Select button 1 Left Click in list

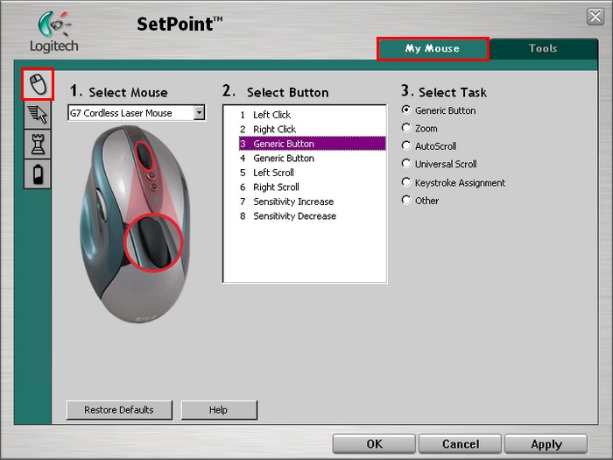(312, 115)
